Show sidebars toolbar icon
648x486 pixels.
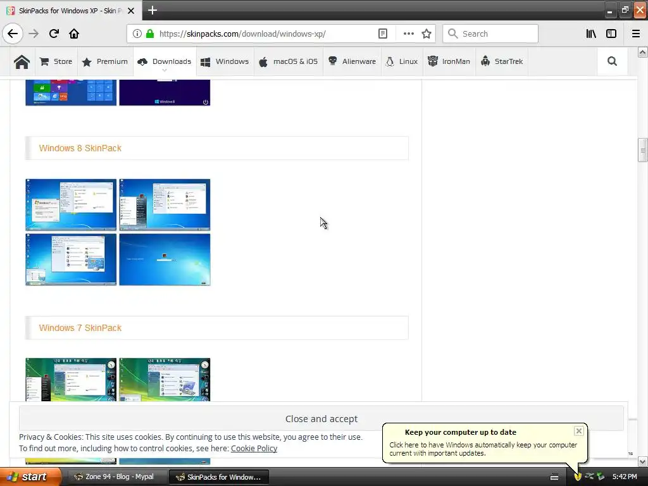(611, 34)
